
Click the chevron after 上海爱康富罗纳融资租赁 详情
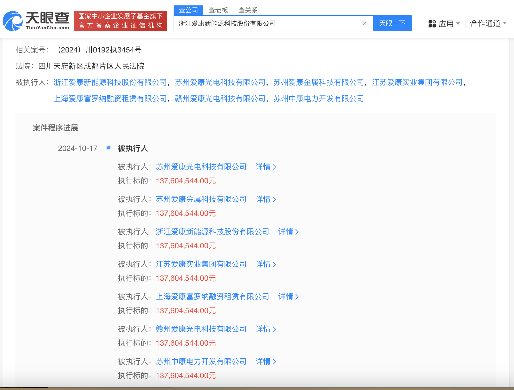tap(297, 297)
